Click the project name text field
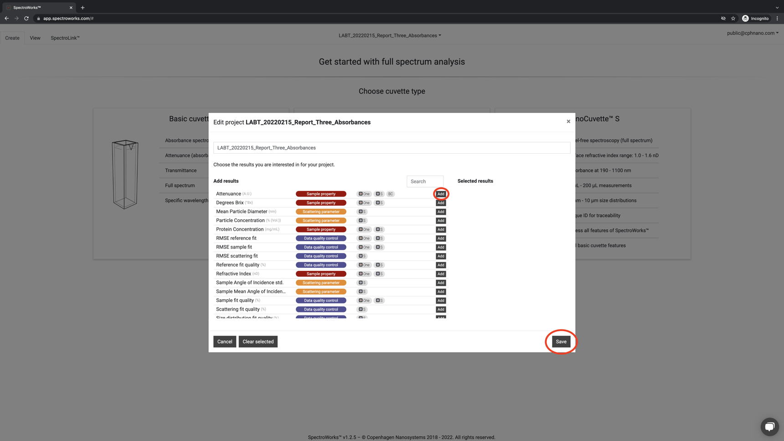The image size is (784, 441). [x=391, y=148]
